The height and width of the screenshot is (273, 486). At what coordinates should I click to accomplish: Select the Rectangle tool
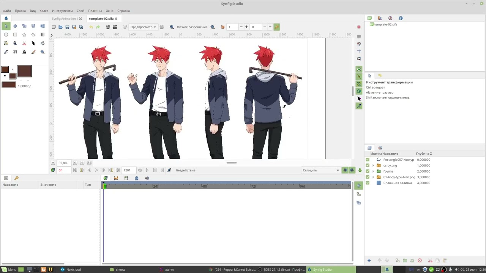pyautogui.click(x=15, y=35)
